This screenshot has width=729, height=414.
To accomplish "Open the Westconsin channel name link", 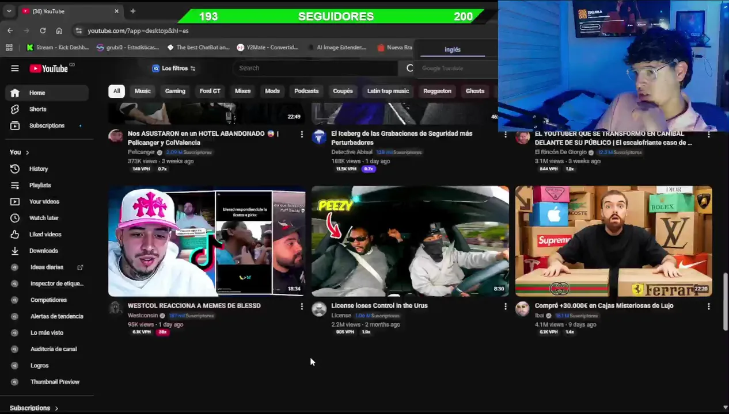I will pos(143,316).
